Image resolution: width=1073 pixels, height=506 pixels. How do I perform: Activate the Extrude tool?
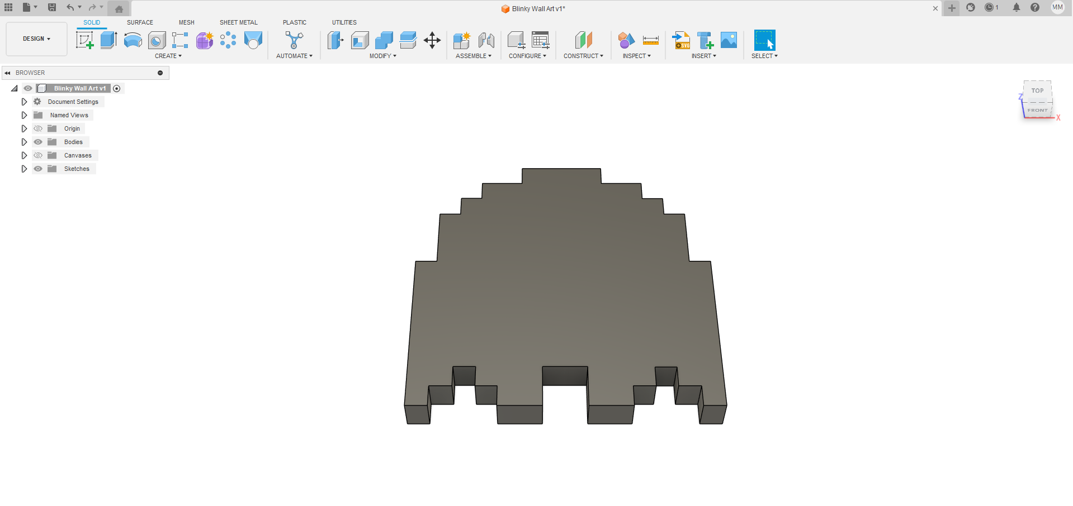tap(108, 40)
